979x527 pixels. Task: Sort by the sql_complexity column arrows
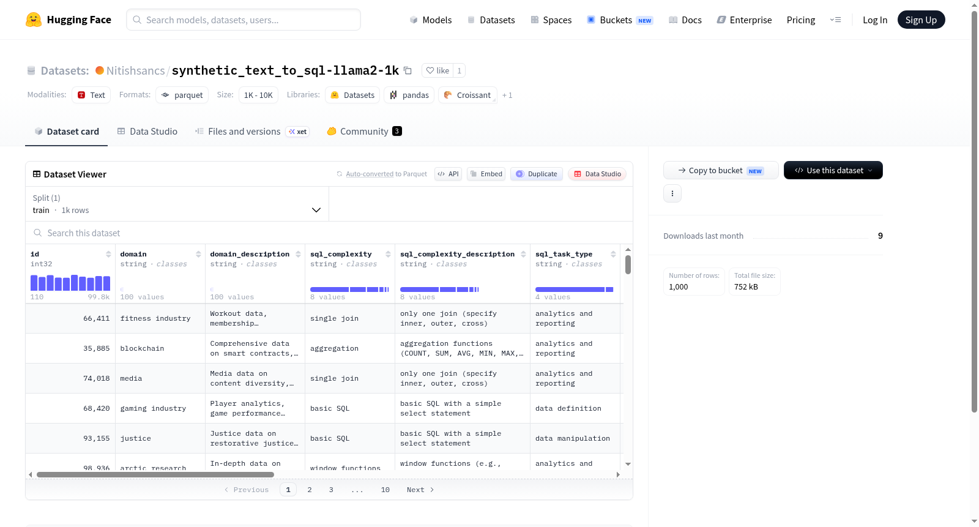[388, 254]
